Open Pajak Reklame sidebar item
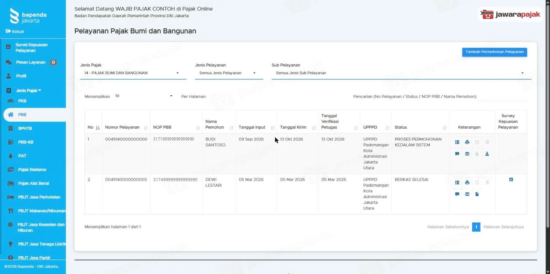 tap(32, 170)
